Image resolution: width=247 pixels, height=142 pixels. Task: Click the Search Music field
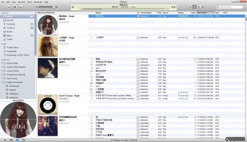point(229,7)
